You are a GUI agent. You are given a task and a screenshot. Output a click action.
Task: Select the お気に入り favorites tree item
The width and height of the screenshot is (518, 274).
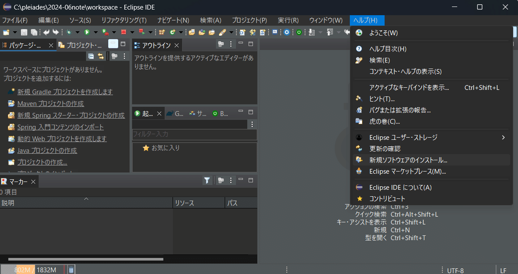(161, 148)
